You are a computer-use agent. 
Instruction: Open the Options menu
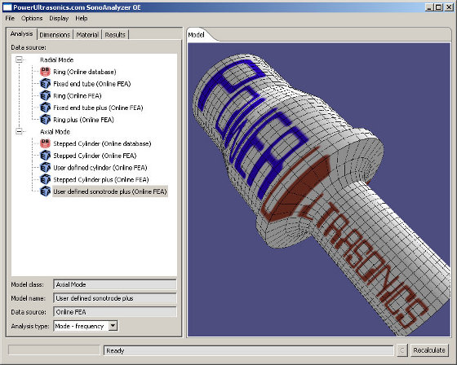click(x=32, y=18)
